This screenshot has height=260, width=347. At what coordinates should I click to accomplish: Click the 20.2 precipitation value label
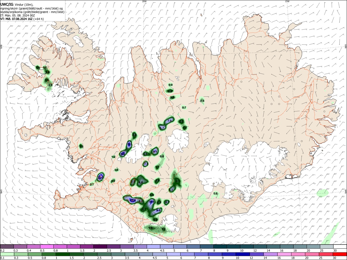pyautogui.click(x=101, y=178)
